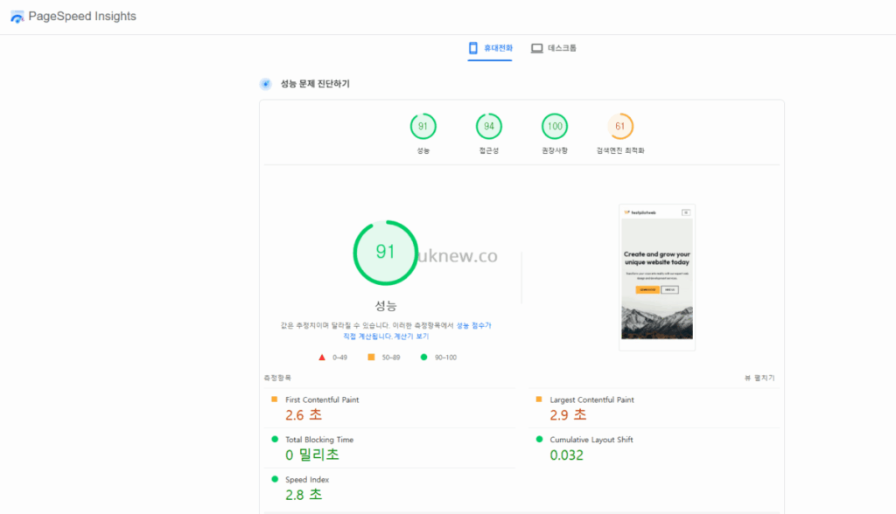
Task: Open the mobile page screenshot preview
Action: (656, 277)
